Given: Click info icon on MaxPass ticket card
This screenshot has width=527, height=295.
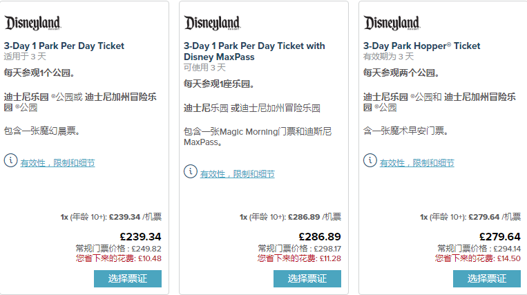Looking at the screenshot, I should pyautogui.click(x=190, y=171).
